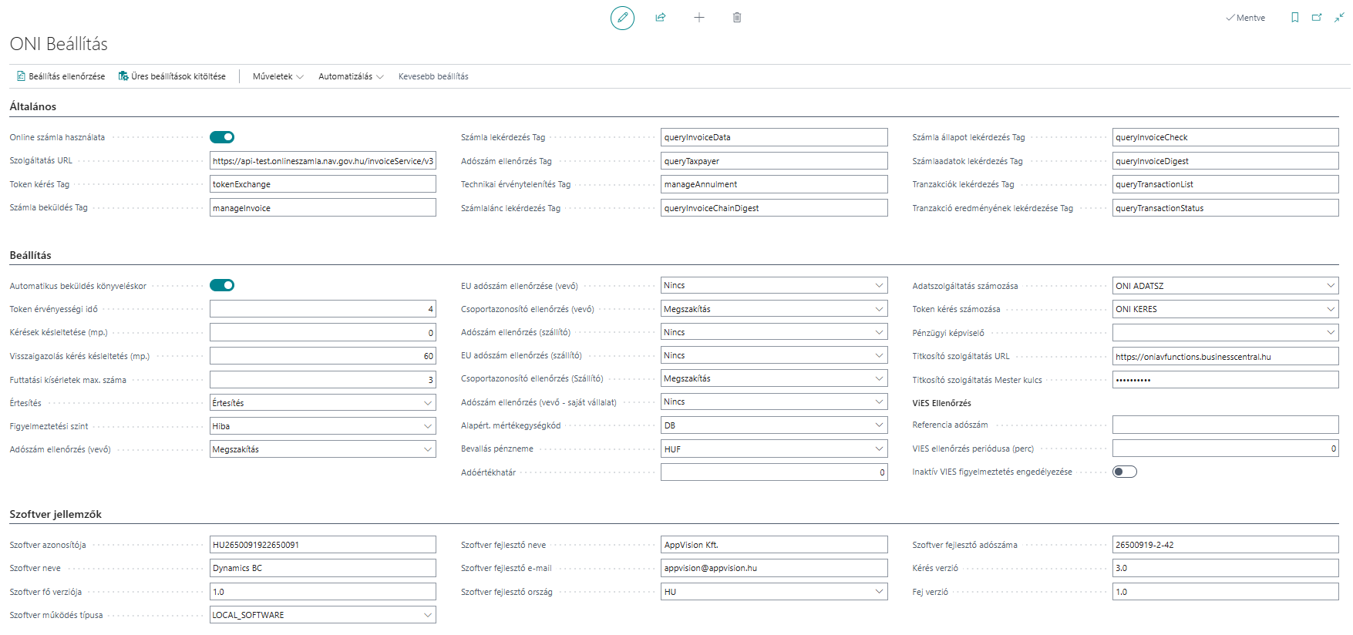Enable Inaktív VIES figyelmeztetés engedélyezése toggle
1353x635 pixels.
coord(1125,472)
